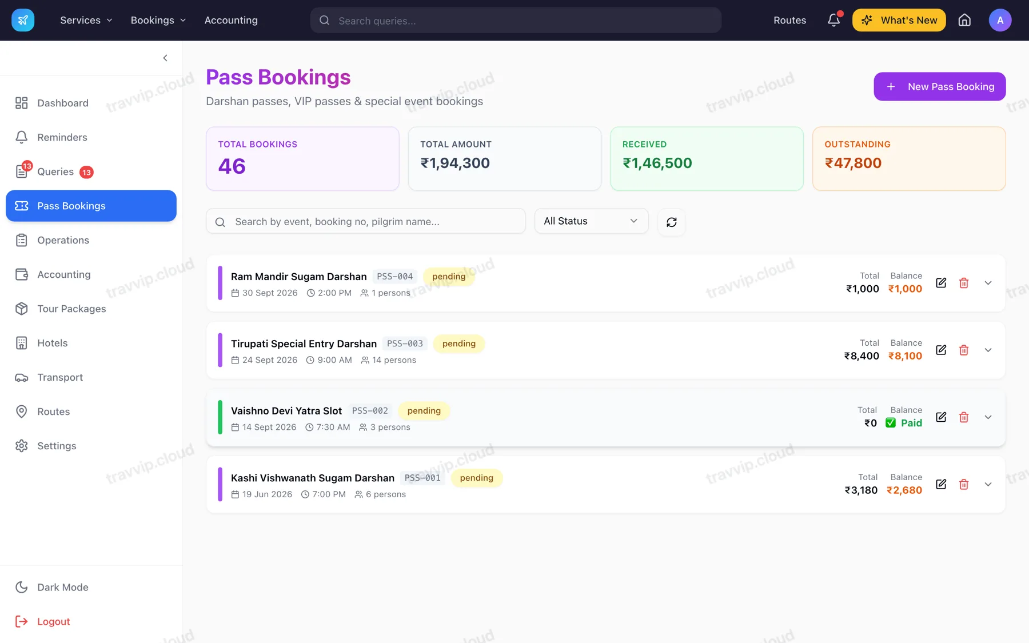Open Tour Packages sidebar label
1029x643 pixels.
[x=71, y=309]
